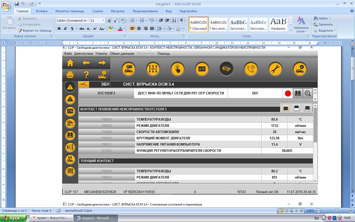Clear formatting with eraser icon
Viewport: 355px width, 222px height.
tap(123, 21)
